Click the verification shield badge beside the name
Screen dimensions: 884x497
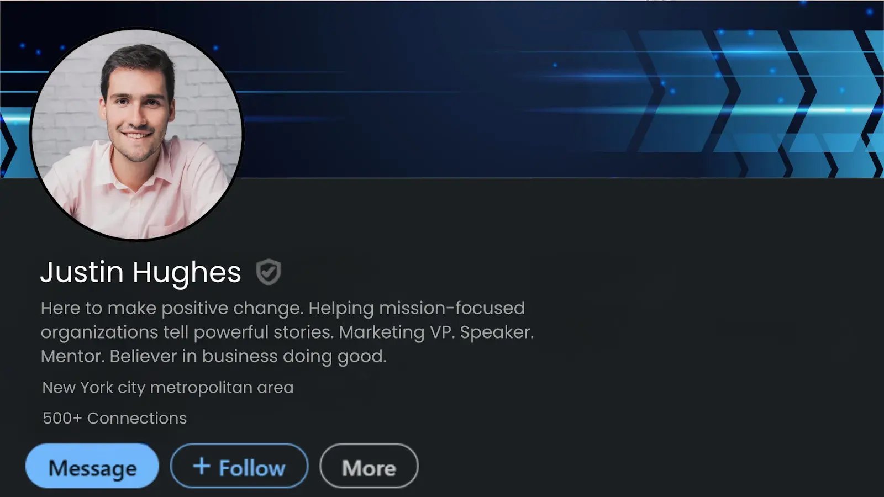pyautogui.click(x=269, y=272)
